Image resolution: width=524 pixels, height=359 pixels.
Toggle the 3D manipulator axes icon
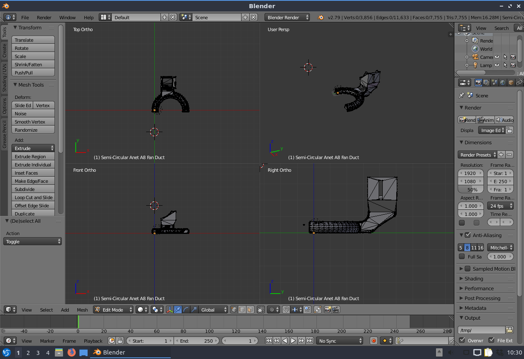click(x=169, y=310)
